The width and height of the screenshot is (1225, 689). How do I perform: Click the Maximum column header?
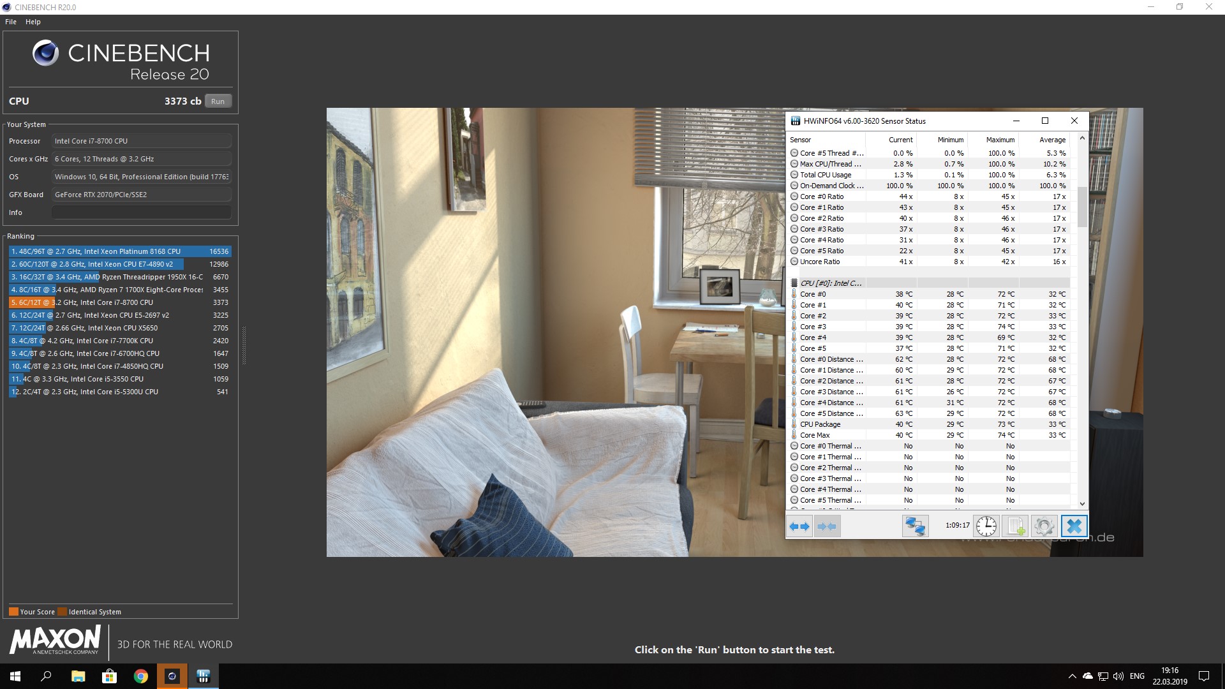point(1000,140)
